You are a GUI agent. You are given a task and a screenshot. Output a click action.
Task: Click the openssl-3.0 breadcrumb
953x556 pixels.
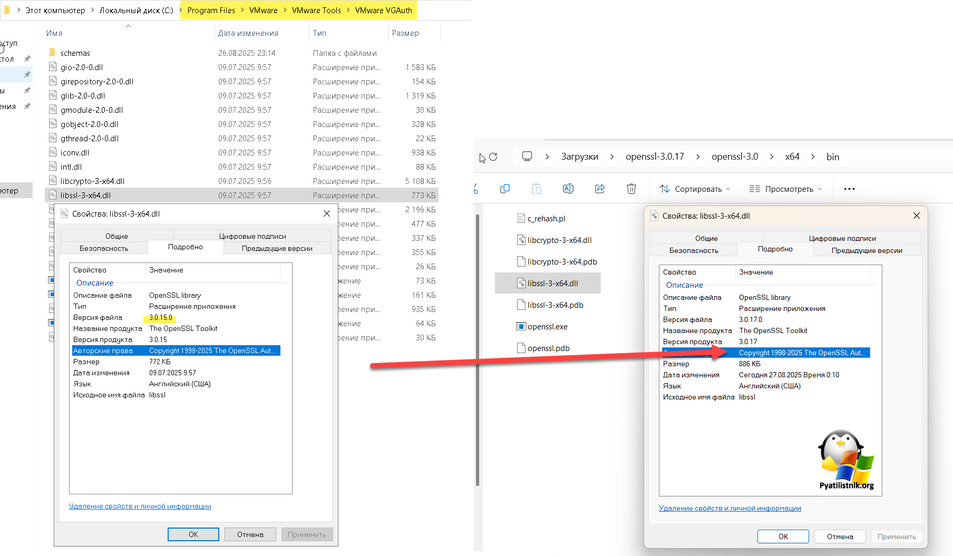point(735,157)
